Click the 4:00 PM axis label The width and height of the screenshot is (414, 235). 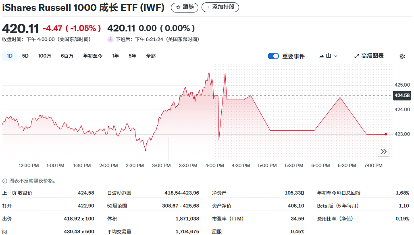point(214,166)
